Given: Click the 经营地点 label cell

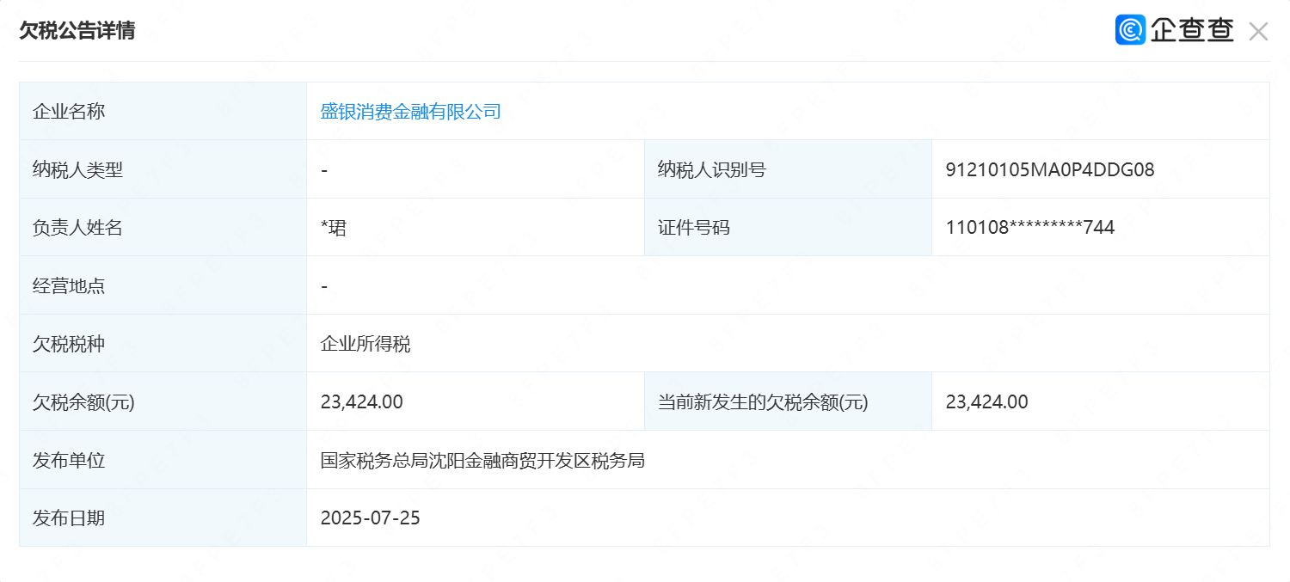Looking at the screenshot, I should pos(163,285).
